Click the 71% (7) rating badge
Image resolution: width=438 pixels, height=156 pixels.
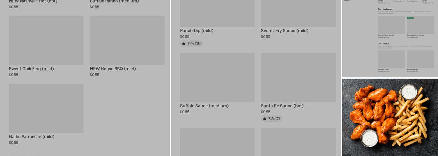[272, 119]
